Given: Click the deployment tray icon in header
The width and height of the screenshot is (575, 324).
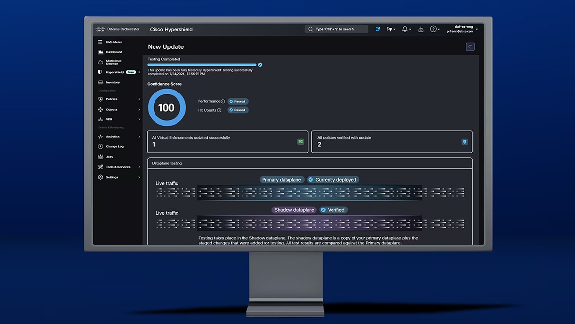Looking at the screenshot, I should tap(420, 29).
